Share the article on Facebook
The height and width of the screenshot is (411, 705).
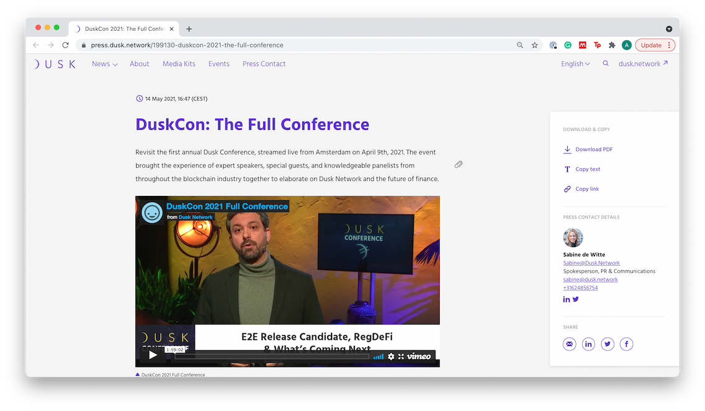pyautogui.click(x=626, y=344)
